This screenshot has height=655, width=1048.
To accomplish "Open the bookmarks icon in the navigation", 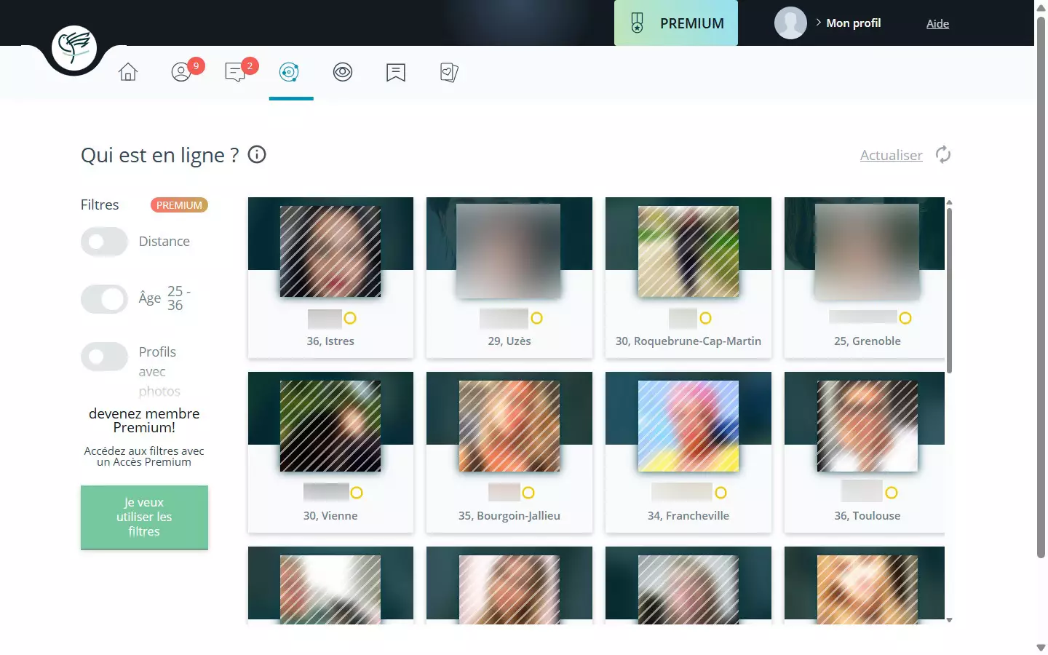I will tap(395, 72).
